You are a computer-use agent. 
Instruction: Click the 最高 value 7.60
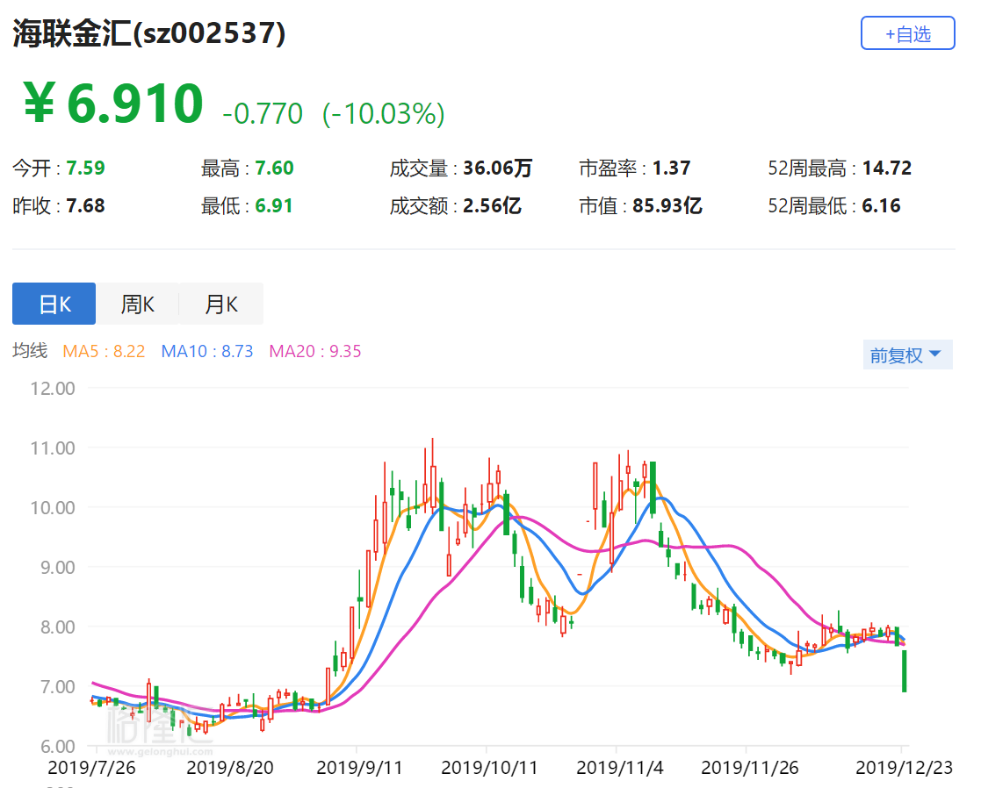[274, 168]
